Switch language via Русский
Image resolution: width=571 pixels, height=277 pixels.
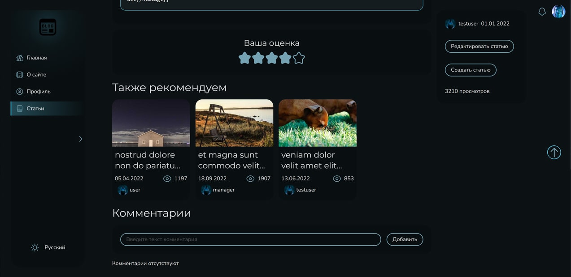[55, 247]
